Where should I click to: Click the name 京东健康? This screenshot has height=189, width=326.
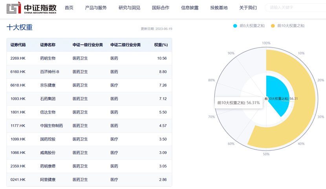48,85
